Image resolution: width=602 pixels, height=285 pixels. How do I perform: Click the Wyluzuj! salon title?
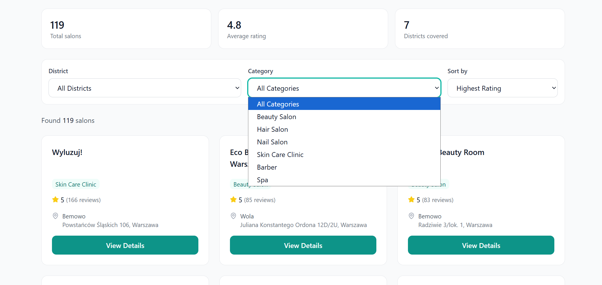67,152
